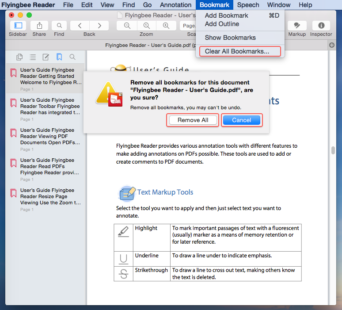
Task: Click the Text Markup Tools heading icon
Action: [x=127, y=193]
